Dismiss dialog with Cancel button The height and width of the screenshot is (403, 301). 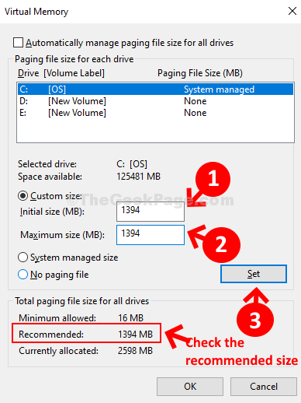coord(264,387)
